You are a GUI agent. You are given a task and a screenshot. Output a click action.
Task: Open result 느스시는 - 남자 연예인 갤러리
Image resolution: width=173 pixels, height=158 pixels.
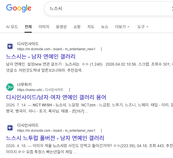[41, 56]
